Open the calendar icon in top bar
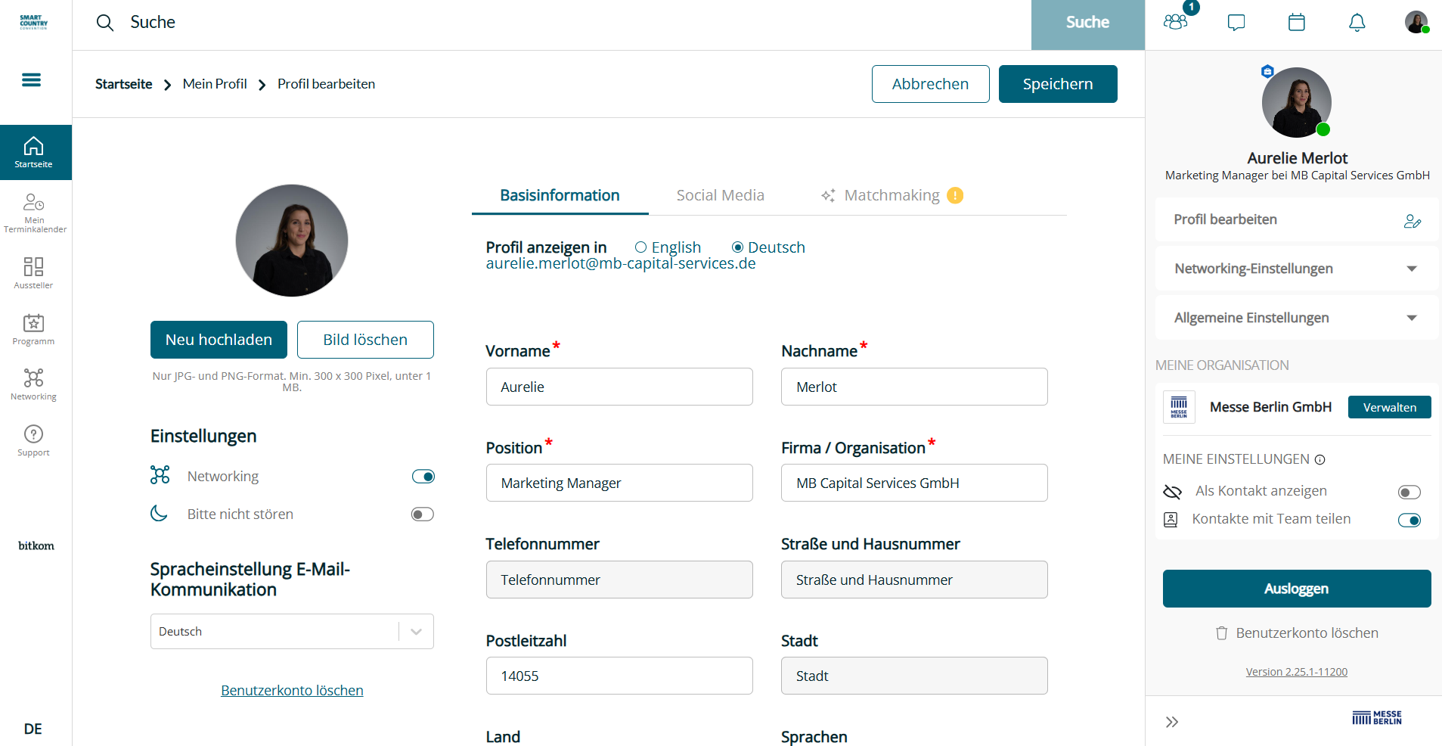 1297,23
